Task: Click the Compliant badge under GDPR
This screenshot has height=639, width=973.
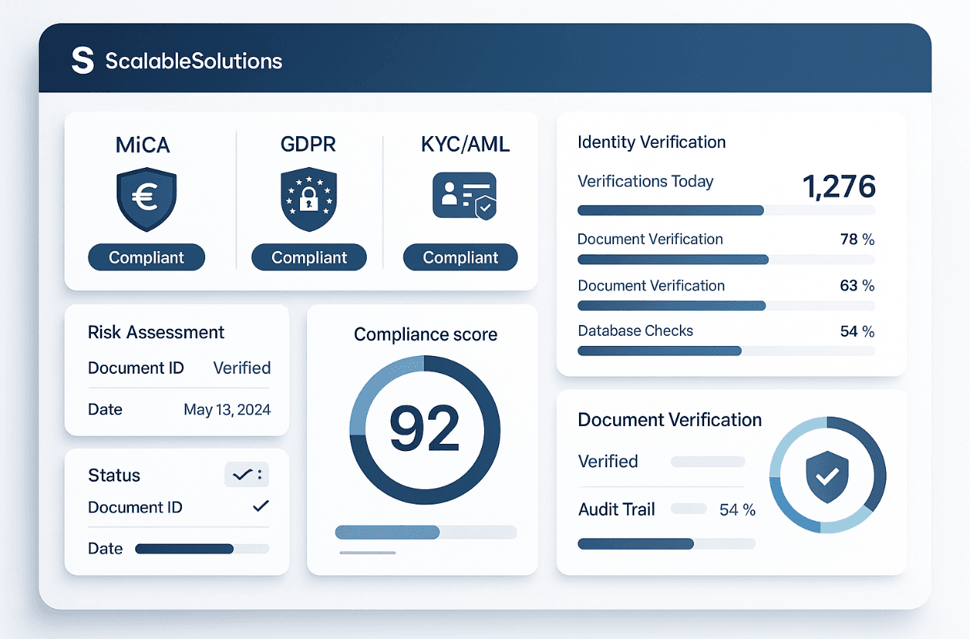Action: click(x=309, y=257)
